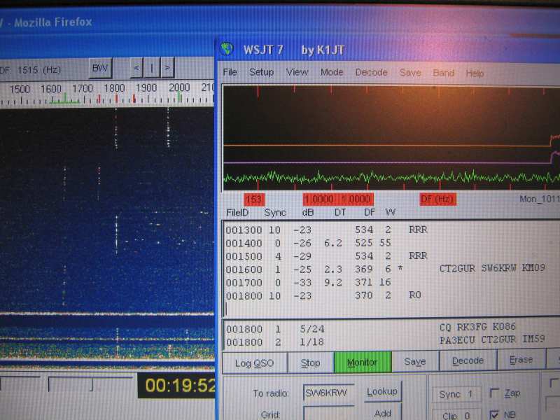The image size is (560, 420).
Task: Click the red 153 value label
Action: coord(254,199)
